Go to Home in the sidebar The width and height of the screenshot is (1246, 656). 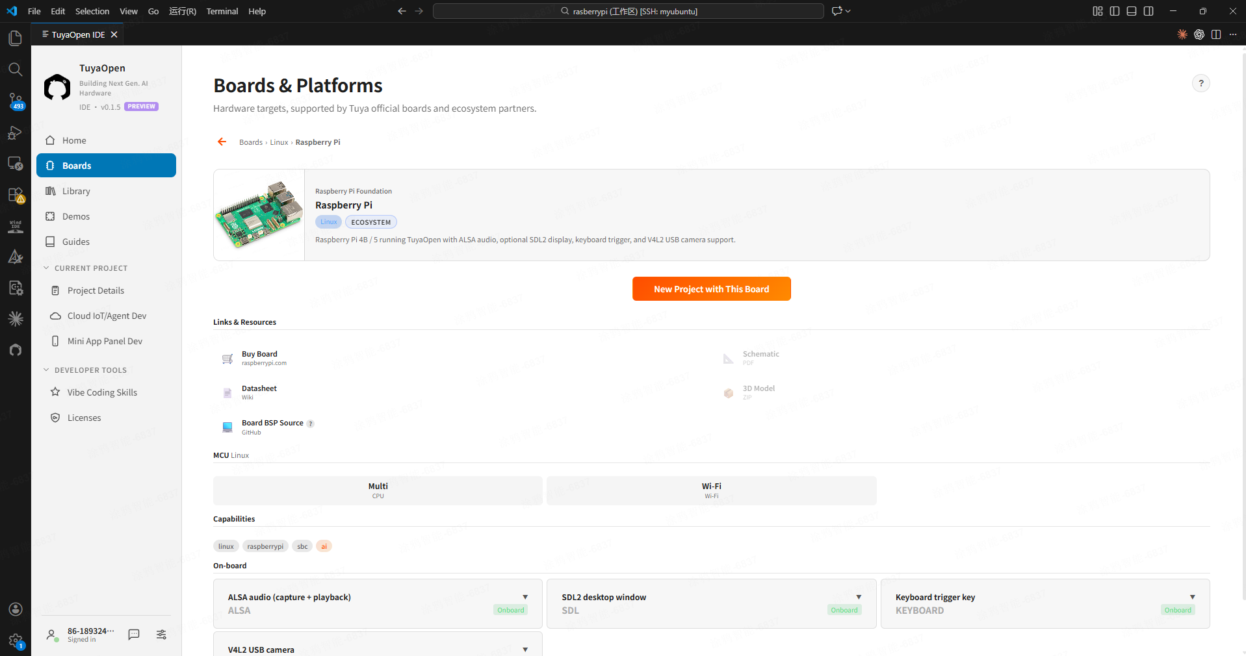[106, 140]
